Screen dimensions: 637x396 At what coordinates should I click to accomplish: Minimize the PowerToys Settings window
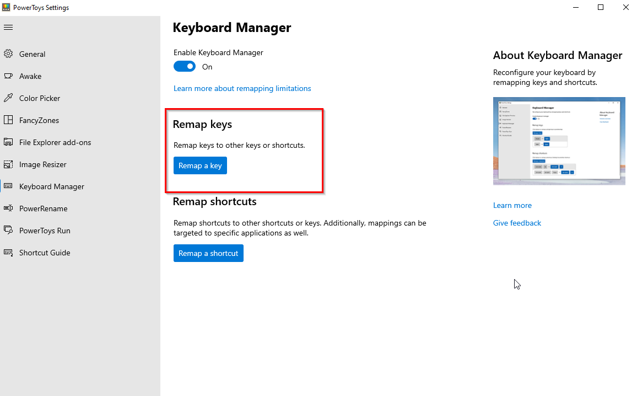[x=576, y=7]
